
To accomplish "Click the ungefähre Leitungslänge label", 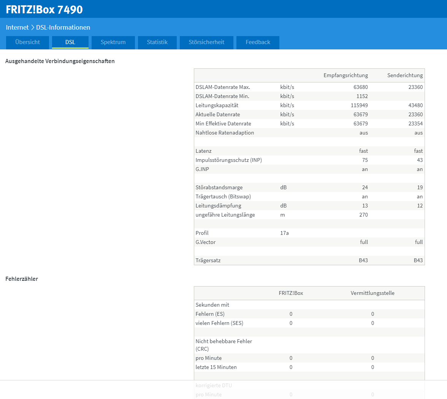I will [225, 215].
